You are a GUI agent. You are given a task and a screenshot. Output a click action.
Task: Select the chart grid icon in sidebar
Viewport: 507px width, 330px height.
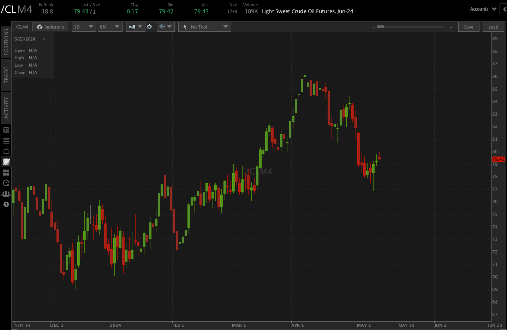coord(6,161)
